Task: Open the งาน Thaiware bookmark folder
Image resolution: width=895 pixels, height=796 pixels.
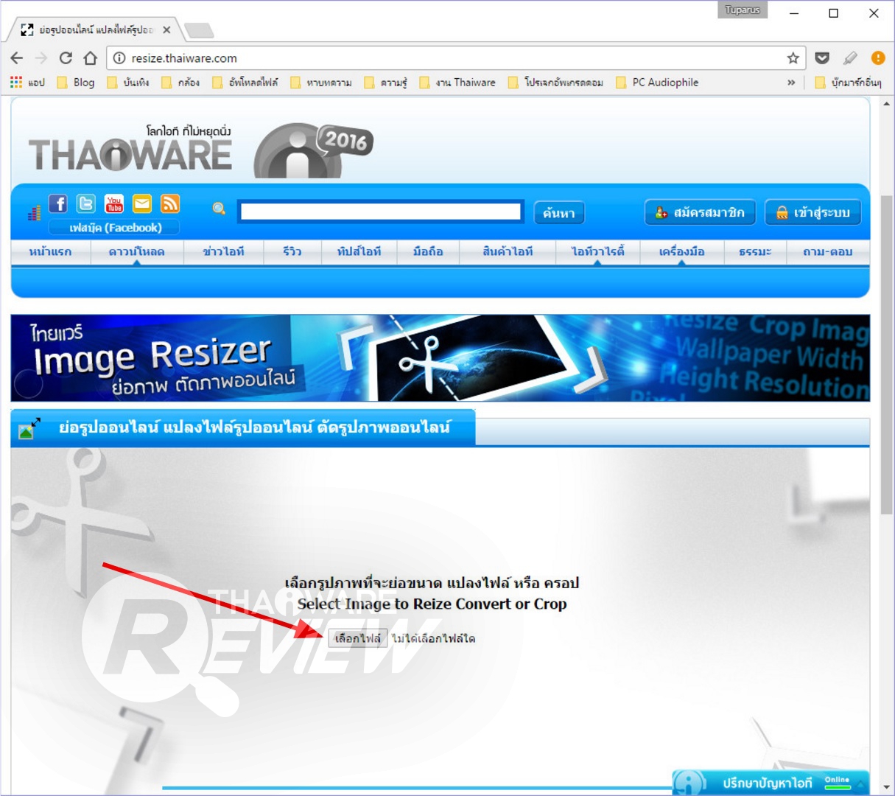Action: click(457, 83)
